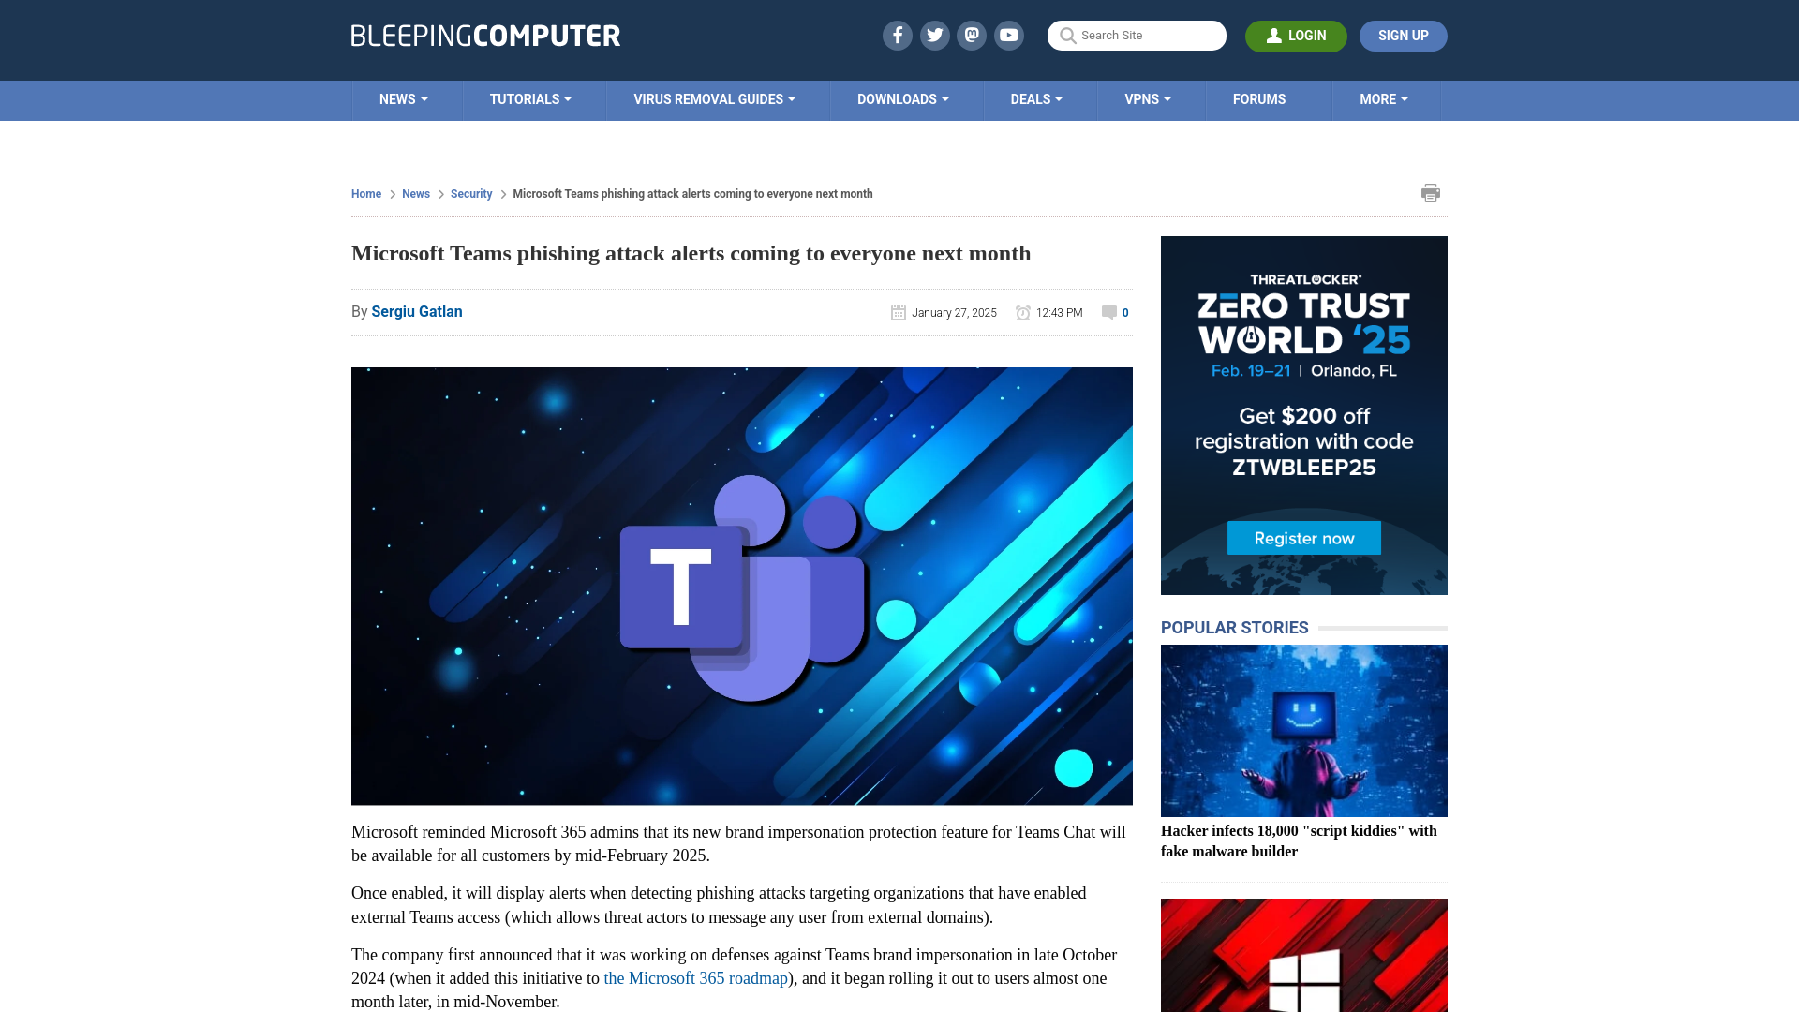Click the SIGN UP button
The height and width of the screenshot is (1012, 1799).
[1403, 35]
